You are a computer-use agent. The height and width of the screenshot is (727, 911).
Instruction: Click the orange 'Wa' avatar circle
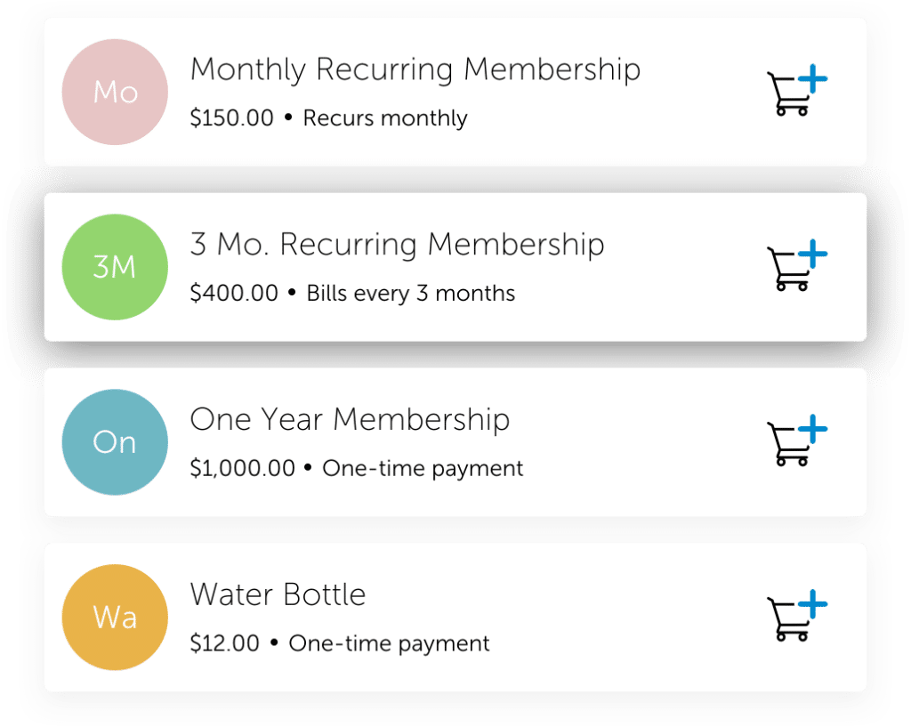pyautogui.click(x=115, y=617)
